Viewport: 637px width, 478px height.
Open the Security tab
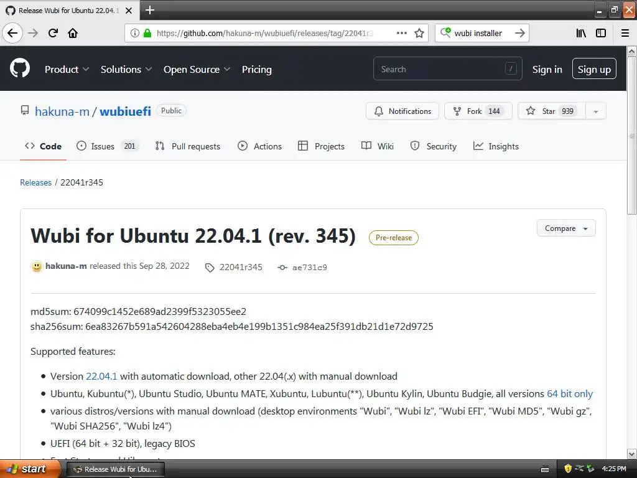pyautogui.click(x=434, y=146)
